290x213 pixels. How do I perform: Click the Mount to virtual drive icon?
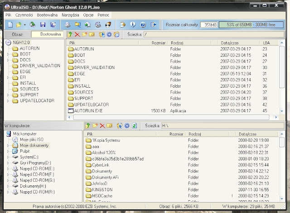[98, 25]
